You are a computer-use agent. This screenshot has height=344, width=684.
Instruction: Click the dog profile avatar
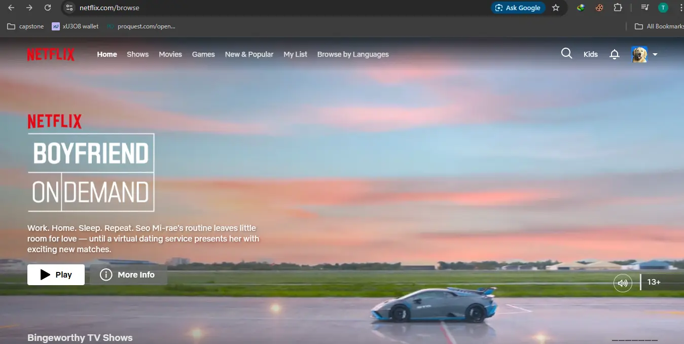pyautogui.click(x=639, y=54)
